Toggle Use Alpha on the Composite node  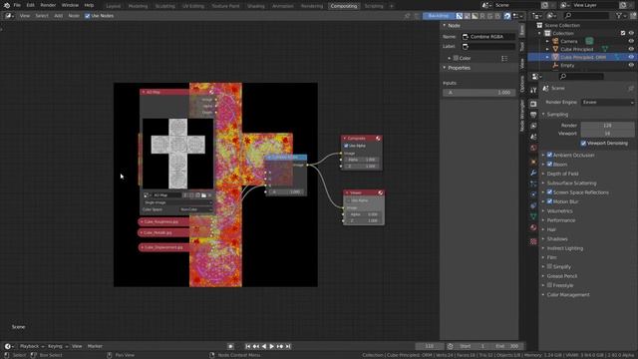[x=346, y=146]
